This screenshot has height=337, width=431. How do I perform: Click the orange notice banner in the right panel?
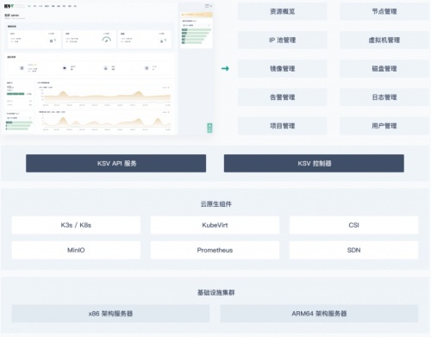[197, 15]
